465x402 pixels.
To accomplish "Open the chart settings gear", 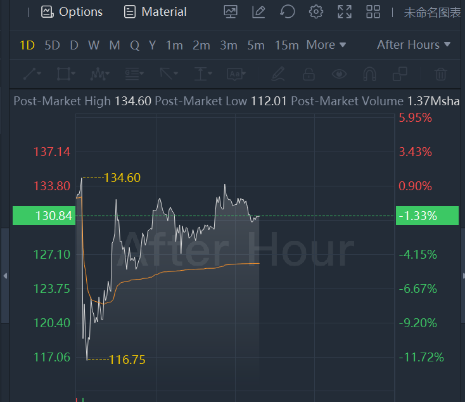I will 316,11.
